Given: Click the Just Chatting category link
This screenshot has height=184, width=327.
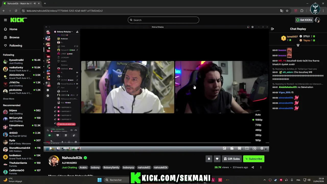Looking at the screenshot, I should click(x=69, y=167).
